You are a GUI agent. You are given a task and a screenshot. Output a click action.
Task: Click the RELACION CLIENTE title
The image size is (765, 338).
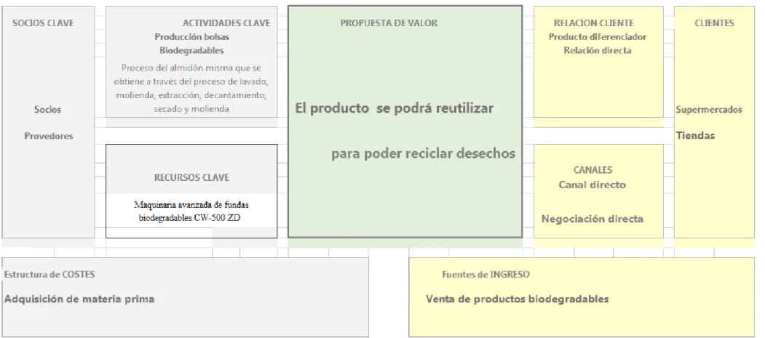click(x=594, y=23)
